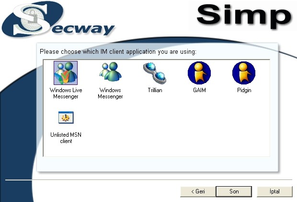Click the "Pidgin" label text
The height and width of the screenshot is (202, 297).
pos(244,90)
